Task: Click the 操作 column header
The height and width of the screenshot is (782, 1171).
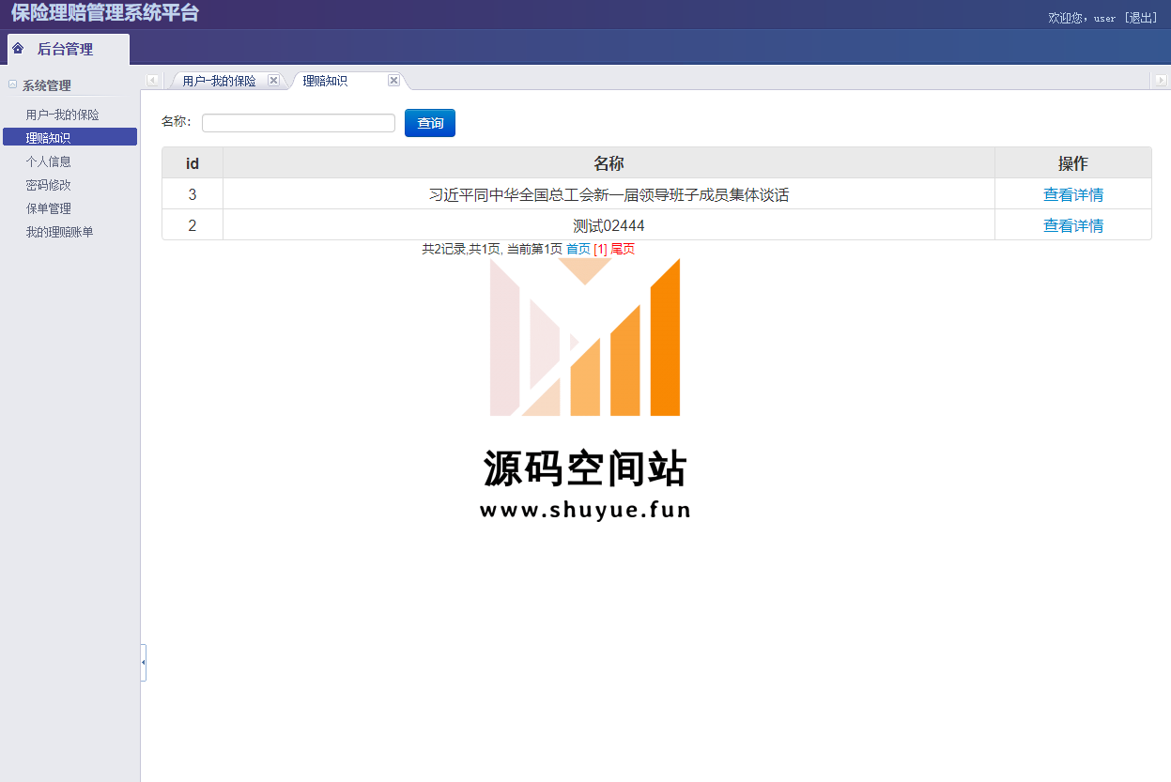Action: click(x=1073, y=163)
